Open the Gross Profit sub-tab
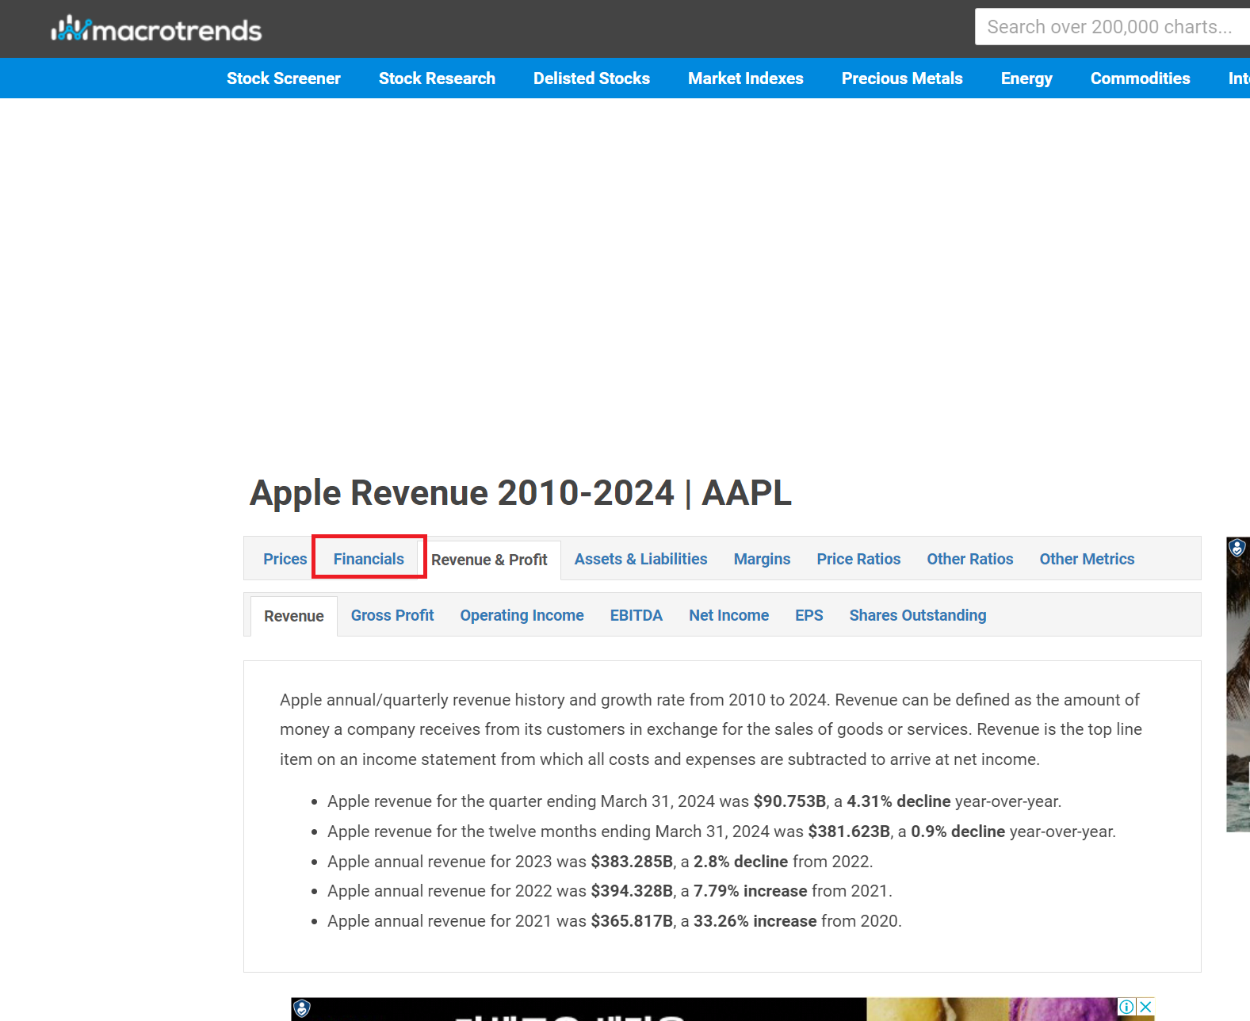This screenshot has width=1250, height=1021. coord(392,615)
